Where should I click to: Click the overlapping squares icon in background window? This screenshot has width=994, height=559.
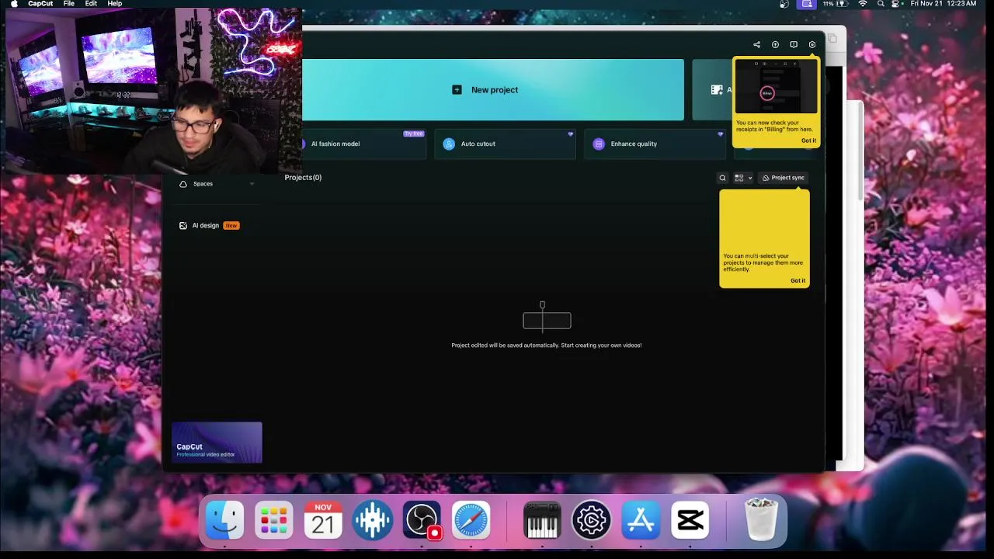832,38
